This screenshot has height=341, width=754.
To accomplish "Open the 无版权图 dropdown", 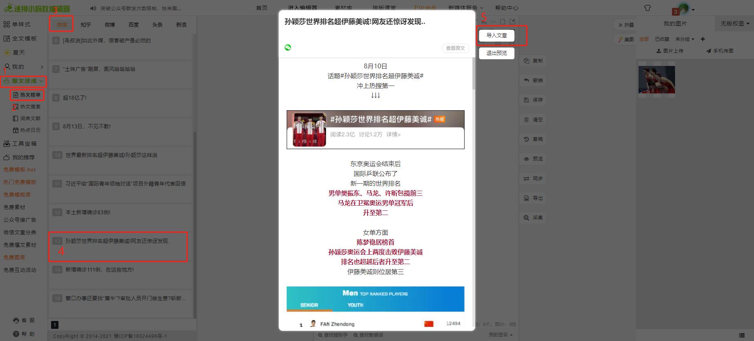I will [x=735, y=24].
